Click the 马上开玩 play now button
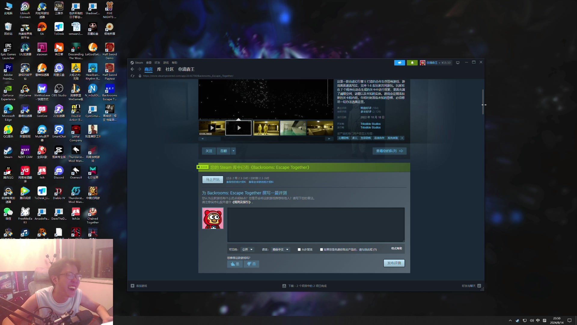The height and width of the screenshot is (325, 577). 212,180
